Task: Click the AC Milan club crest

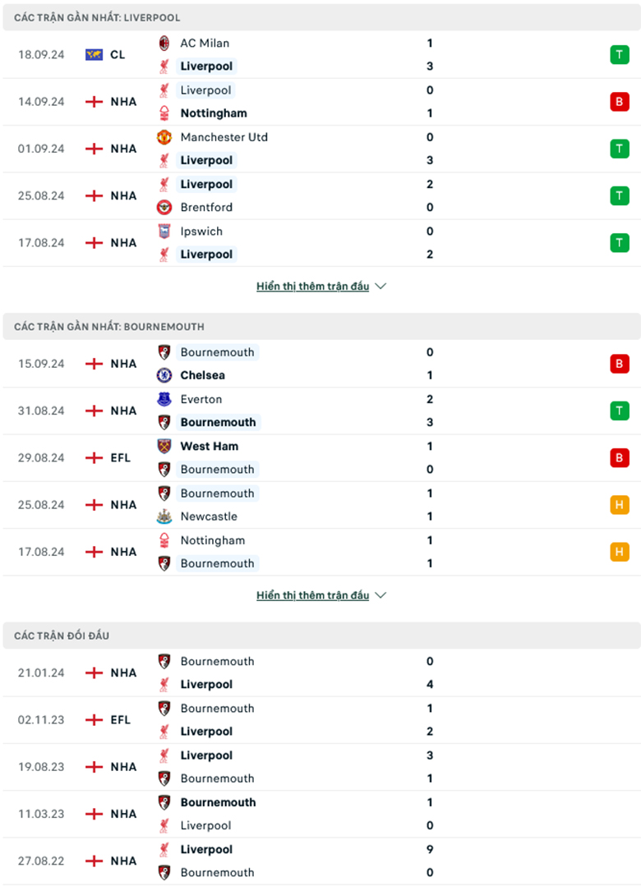Action: 164,43
